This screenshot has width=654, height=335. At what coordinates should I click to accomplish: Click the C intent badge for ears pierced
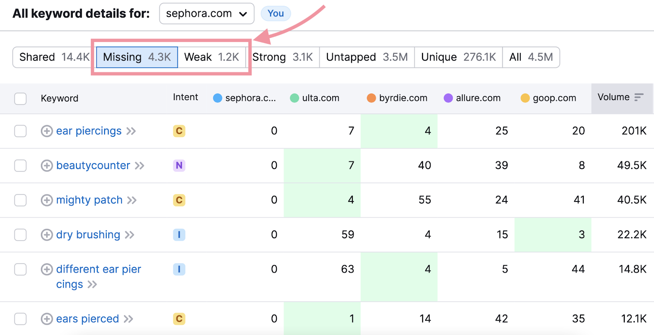(x=179, y=319)
